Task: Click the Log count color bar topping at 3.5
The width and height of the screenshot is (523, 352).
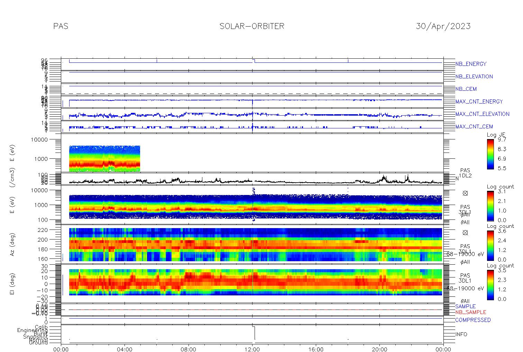Action: click(490, 285)
